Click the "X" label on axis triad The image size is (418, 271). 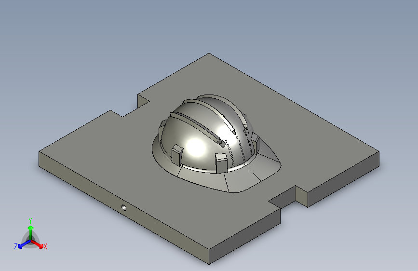45,246
